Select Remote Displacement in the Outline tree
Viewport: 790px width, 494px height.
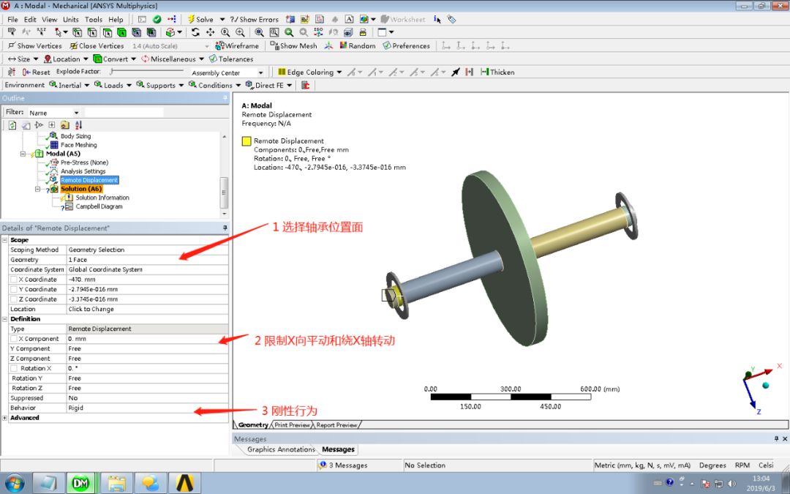coord(89,179)
